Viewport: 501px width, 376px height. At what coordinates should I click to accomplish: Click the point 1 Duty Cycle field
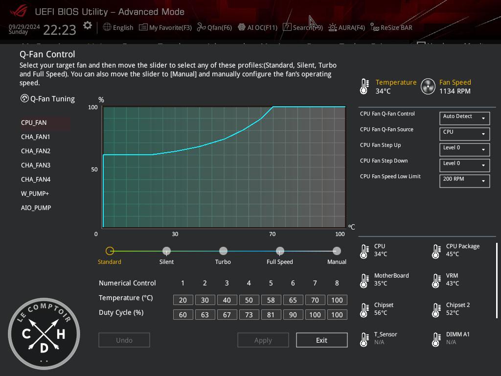coord(183,314)
